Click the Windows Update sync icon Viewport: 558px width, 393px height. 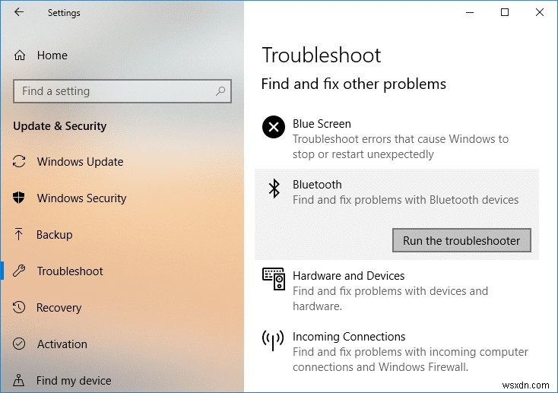tap(20, 162)
